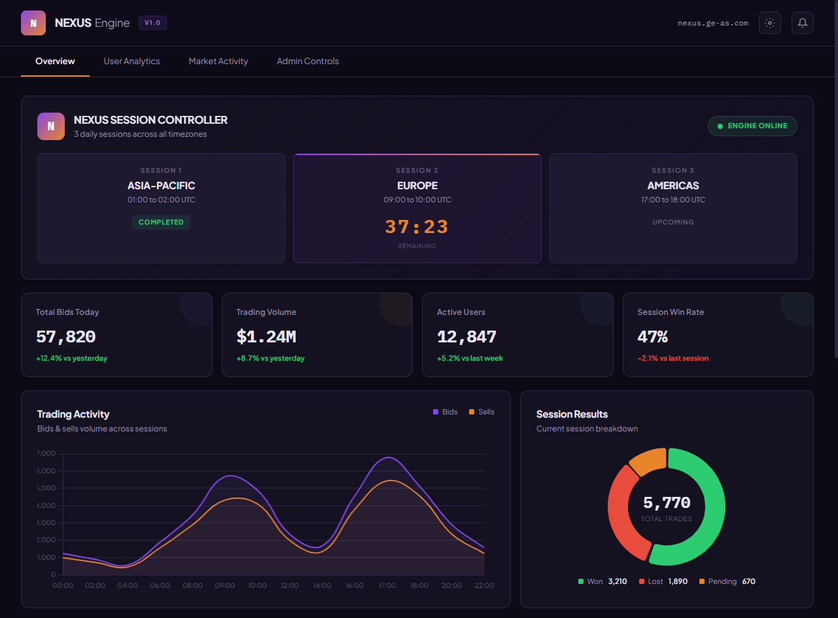This screenshot has height=618, width=838.
Task: Expand the Session 3 Americas card
Action: click(x=673, y=208)
